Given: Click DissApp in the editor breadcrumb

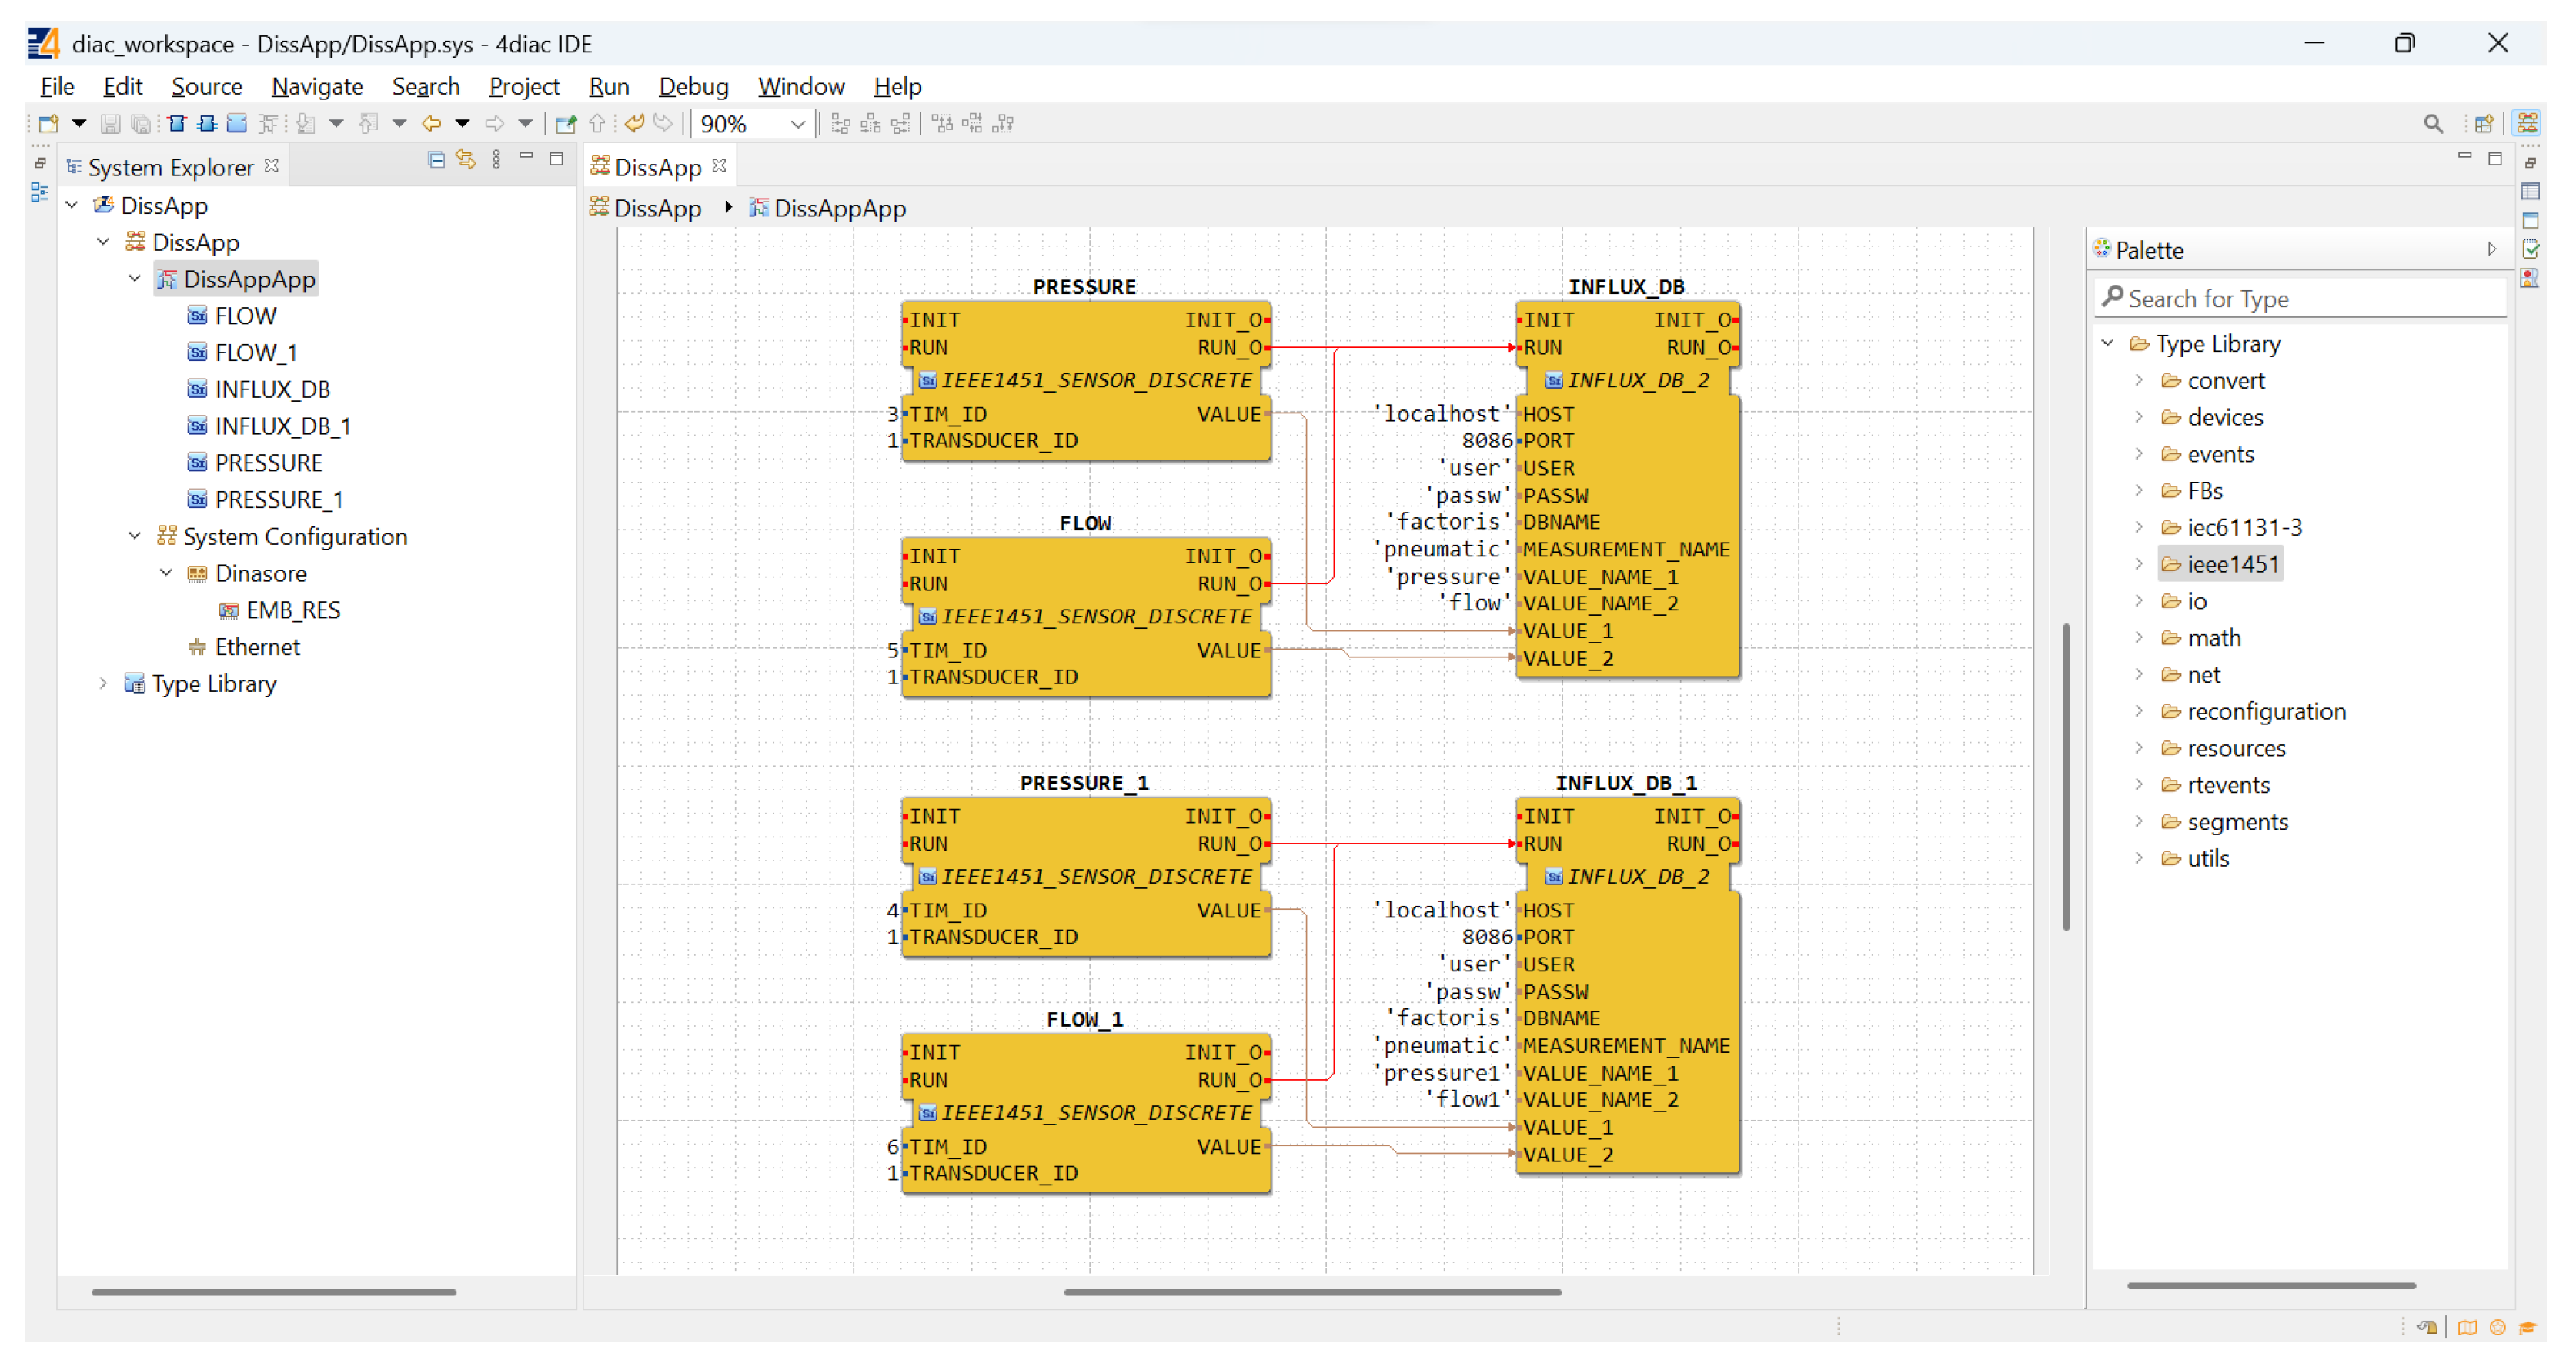Looking at the screenshot, I should 657,208.
